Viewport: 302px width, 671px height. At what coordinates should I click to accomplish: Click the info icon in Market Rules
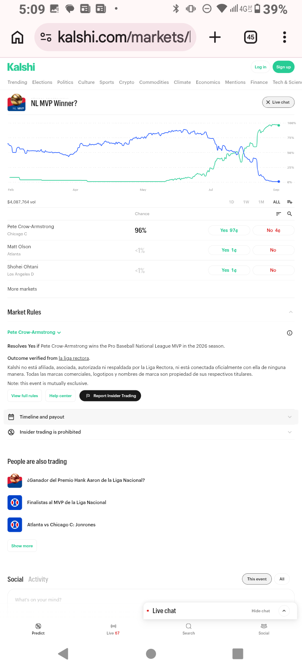(x=289, y=333)
